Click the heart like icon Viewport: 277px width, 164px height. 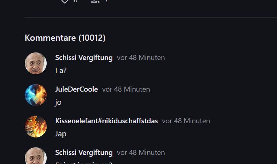click(65, 1)
